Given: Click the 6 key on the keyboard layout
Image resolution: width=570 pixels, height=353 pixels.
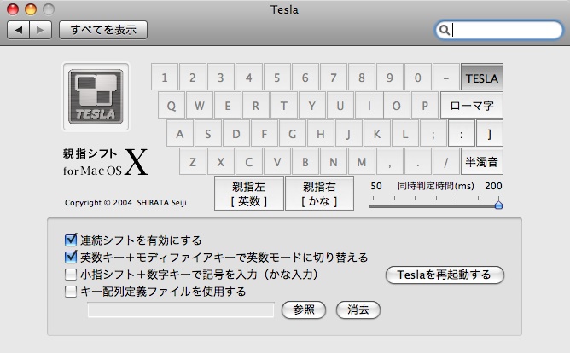Looking at the screenshot, I should (305, 77).
